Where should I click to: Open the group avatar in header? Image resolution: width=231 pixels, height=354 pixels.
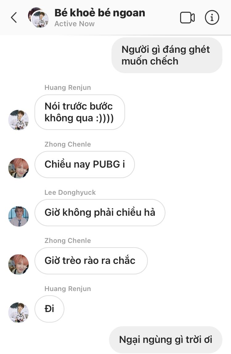[x=38, y=18]
